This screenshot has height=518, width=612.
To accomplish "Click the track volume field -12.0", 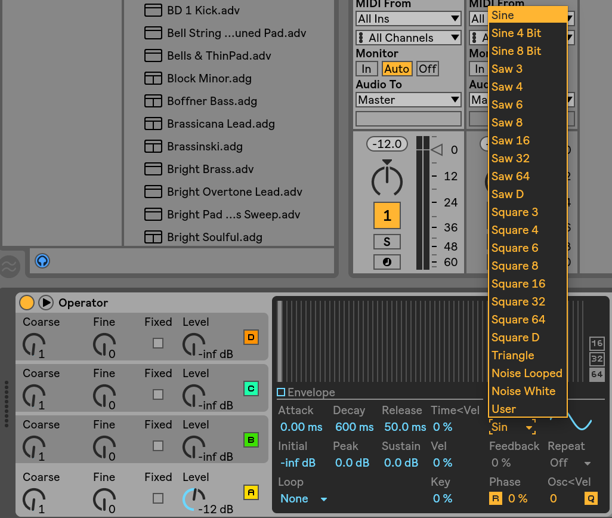I will (x=387, y=144).
